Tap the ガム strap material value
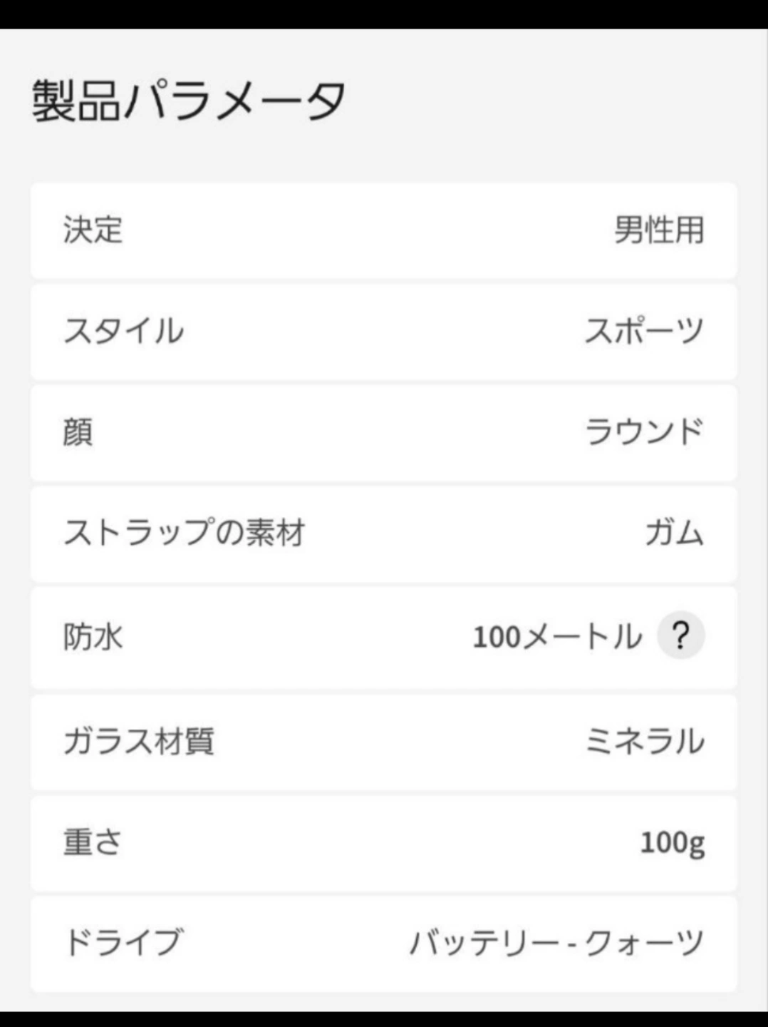The image size is (768, 1027). coord(674,533)
